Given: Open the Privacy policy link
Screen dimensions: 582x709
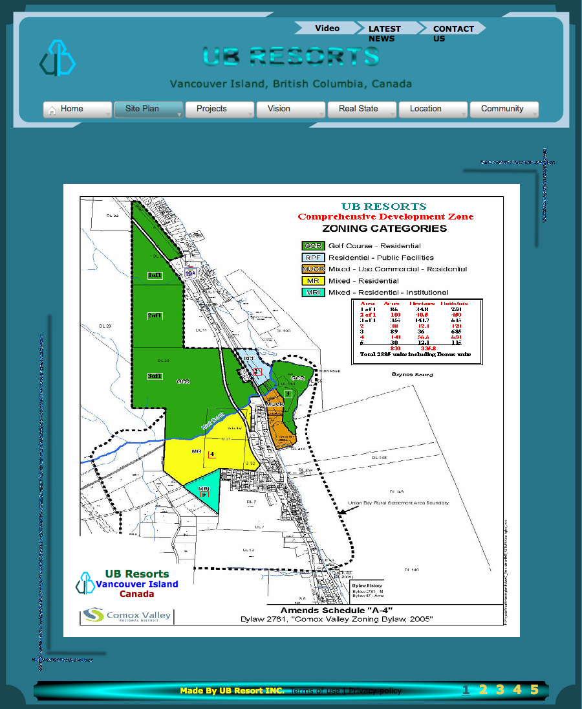Looking at the screenshot, I should [x=376, y=691].
